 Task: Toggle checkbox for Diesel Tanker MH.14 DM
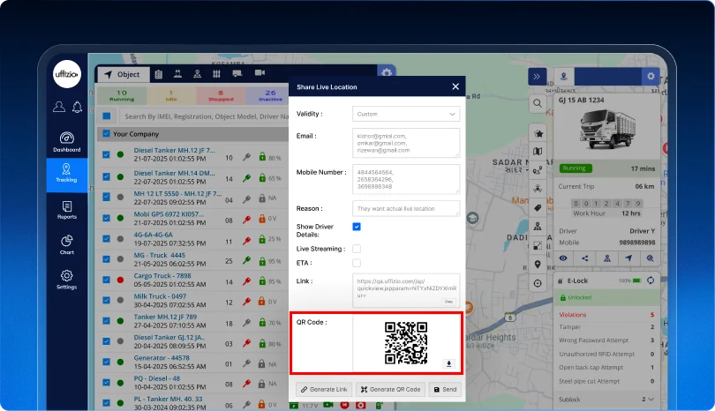(106, 176)
